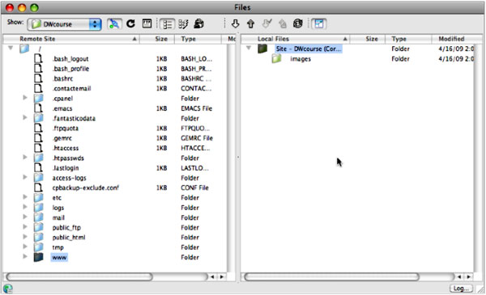Click the Synchronize icon
This screenshot has height=295, width=486.
tap(298, 23)
